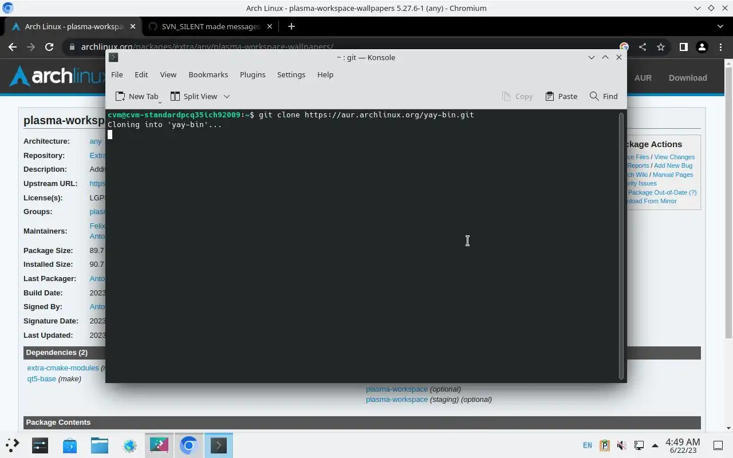Click Chromium reload page button
The height and width of the screenshot is (458, 733).
click(49, 47)
